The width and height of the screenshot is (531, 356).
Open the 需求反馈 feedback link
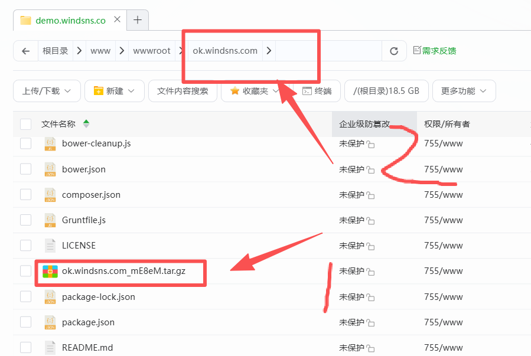click(x=435, y=51)
